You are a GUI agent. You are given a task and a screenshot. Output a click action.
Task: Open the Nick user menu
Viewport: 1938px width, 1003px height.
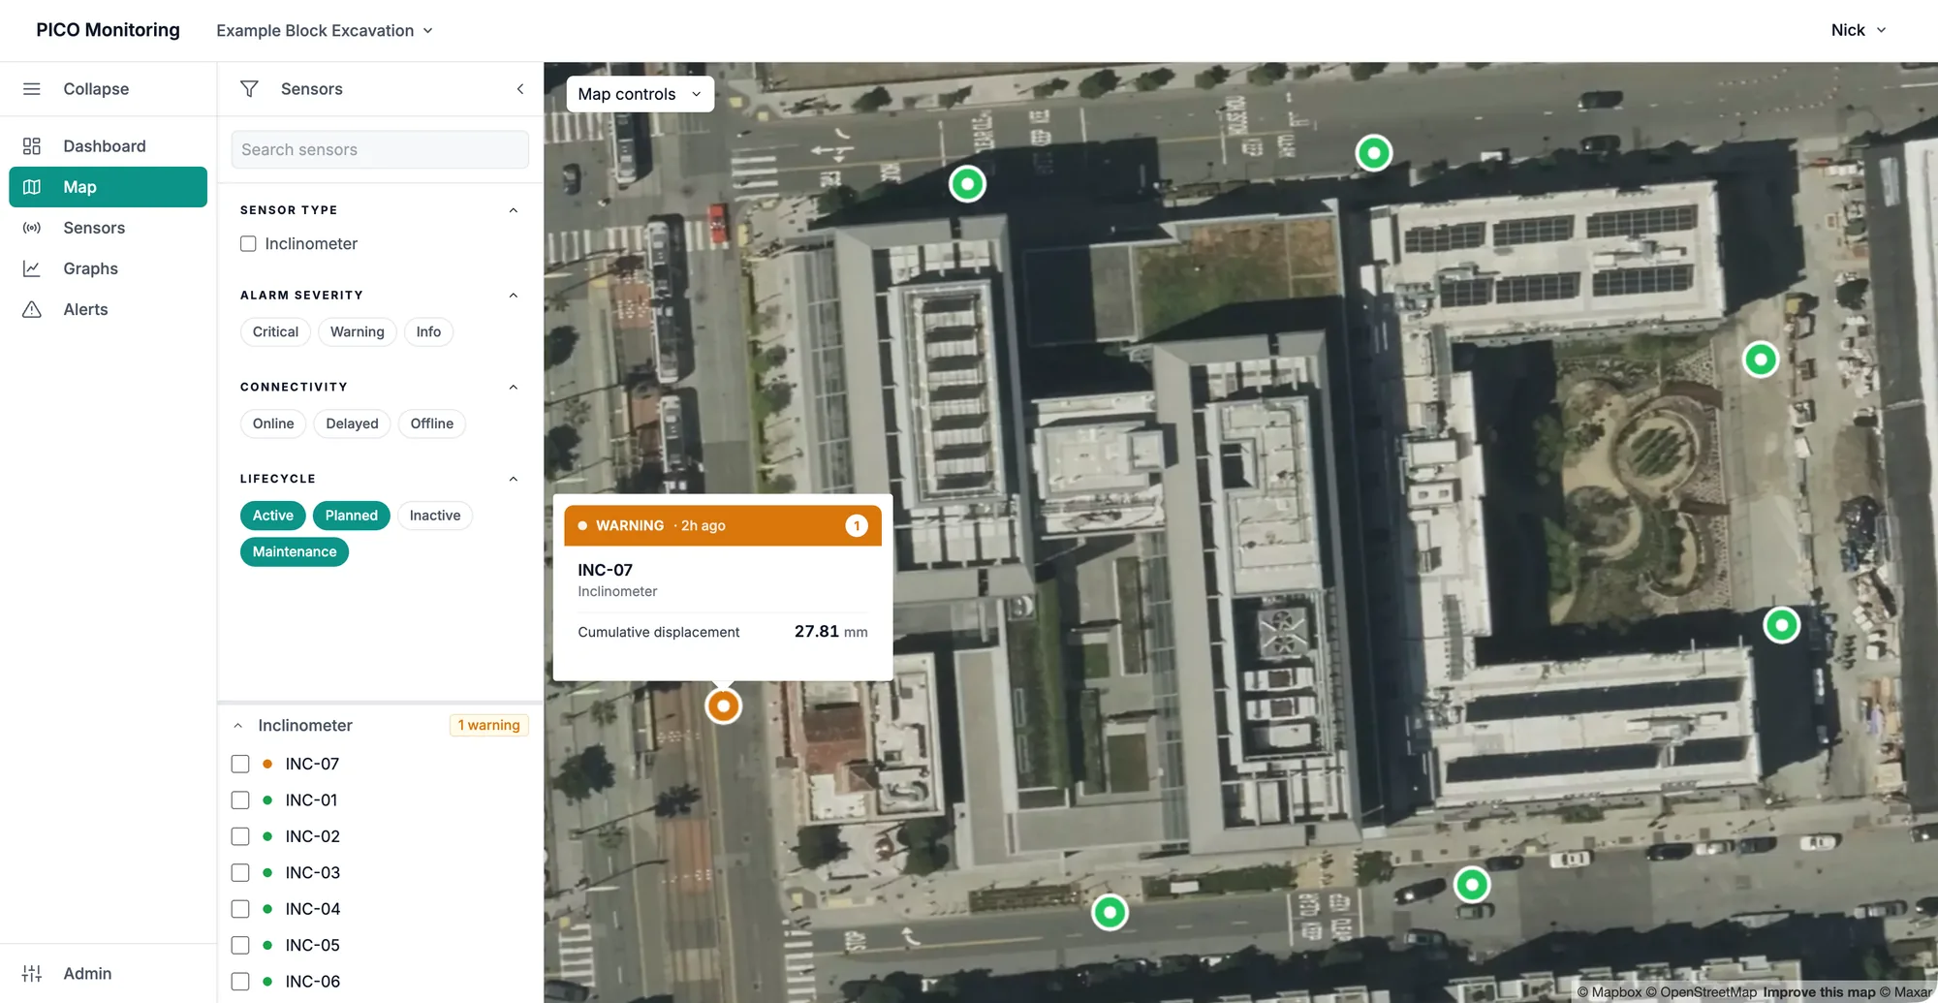tap(1859, 30)
